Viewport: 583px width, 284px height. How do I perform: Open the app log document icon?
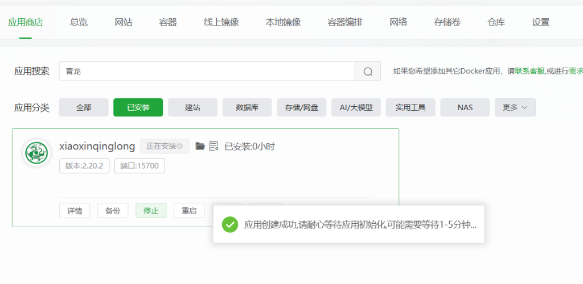coord(214,146)
